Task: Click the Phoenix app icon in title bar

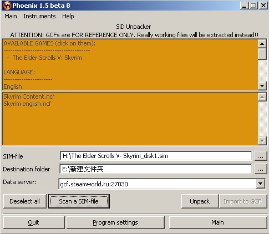Action: (7, 6)
